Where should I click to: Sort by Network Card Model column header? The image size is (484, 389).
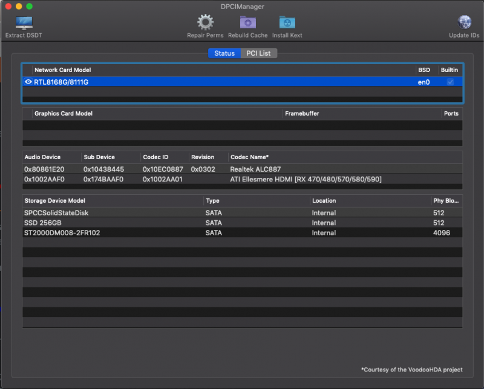pyautogui.click(x=62, y=70)
